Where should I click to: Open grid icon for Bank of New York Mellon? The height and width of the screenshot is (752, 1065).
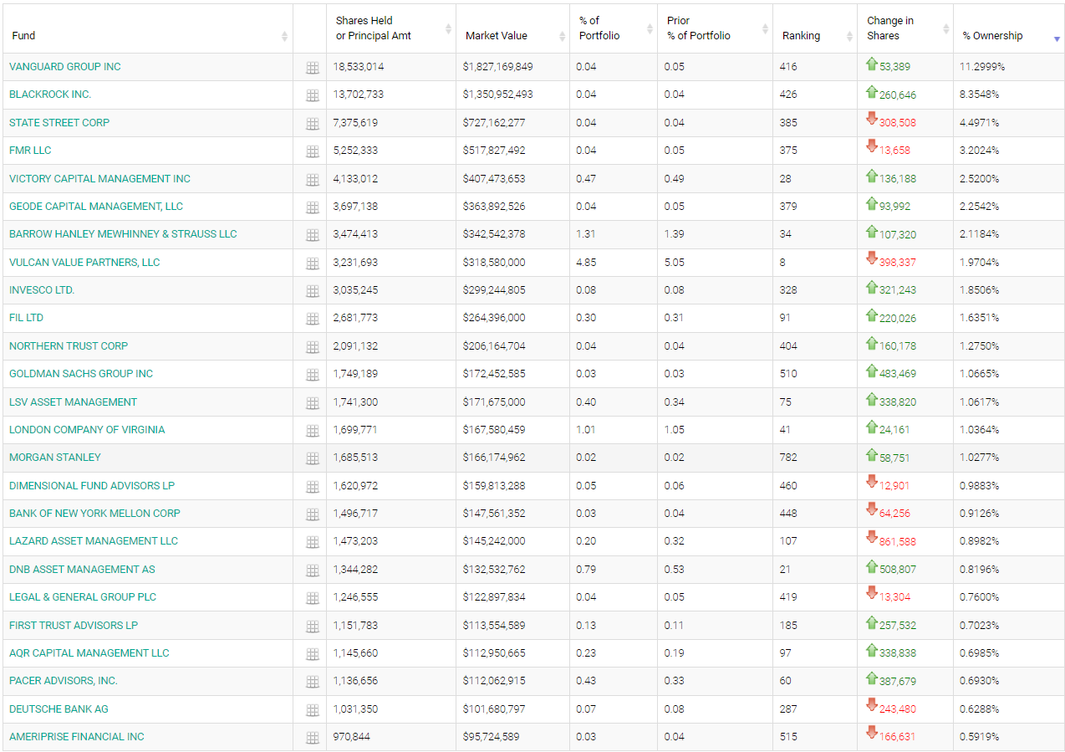313,514
